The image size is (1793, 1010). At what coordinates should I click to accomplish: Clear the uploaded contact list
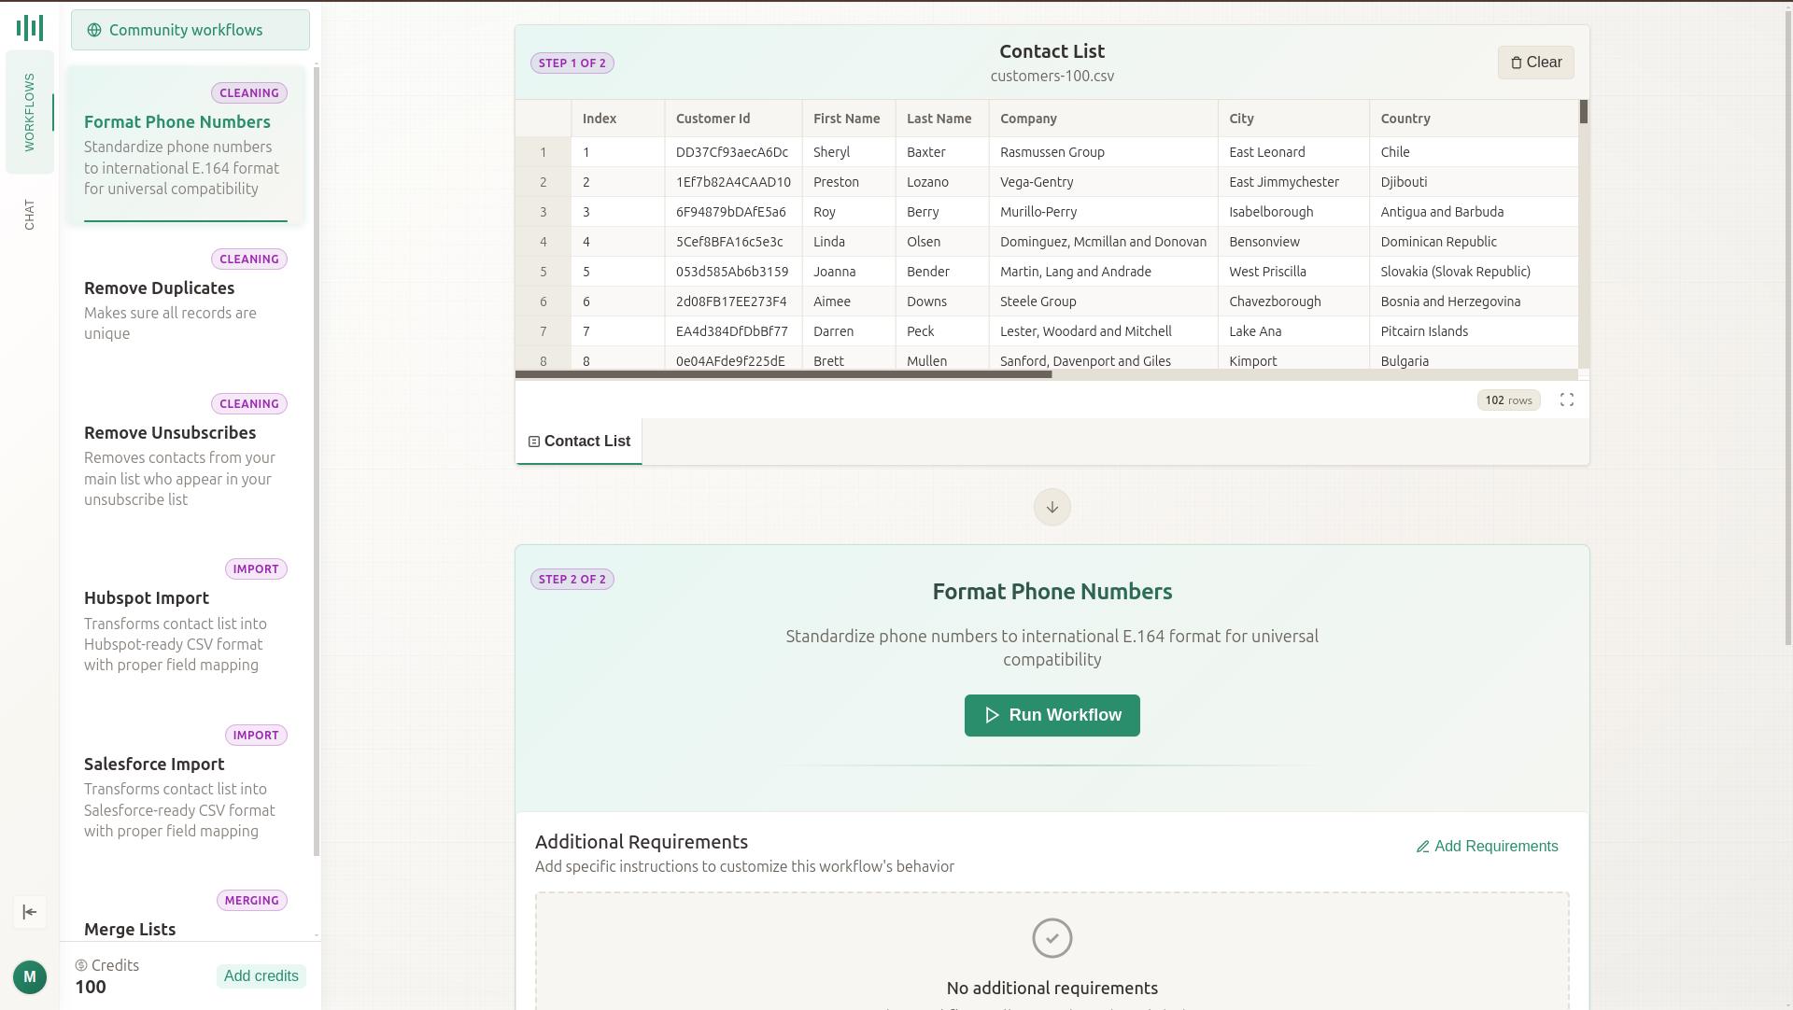tap(1535, 63)
